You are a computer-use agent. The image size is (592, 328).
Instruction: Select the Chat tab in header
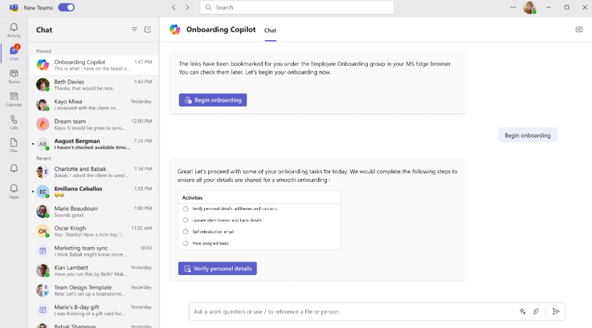tap(270, 30)
